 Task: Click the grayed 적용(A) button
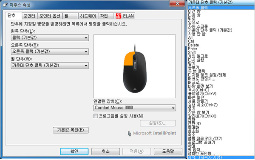coord(136,151)
